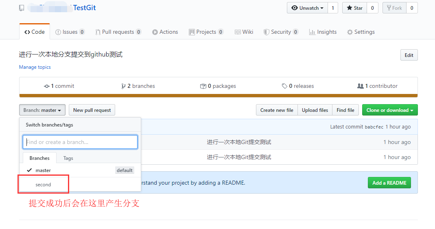Click the package box icon

pos(203,86)
